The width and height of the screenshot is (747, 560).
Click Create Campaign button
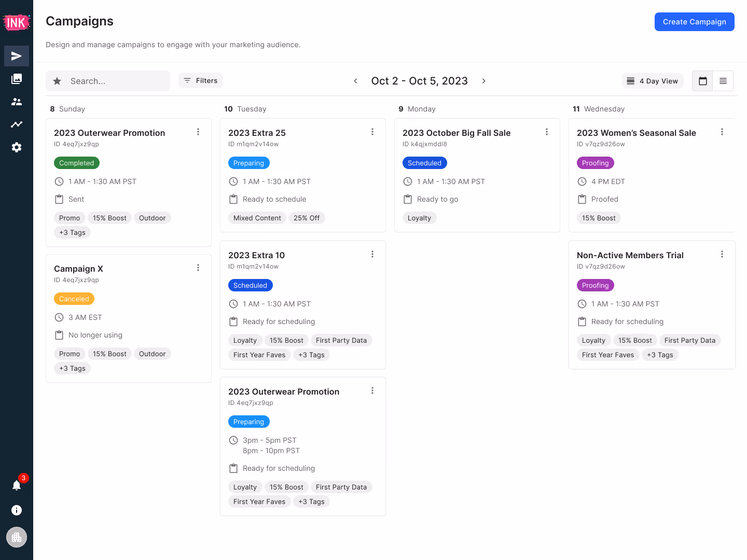click(x=694, y=22)
